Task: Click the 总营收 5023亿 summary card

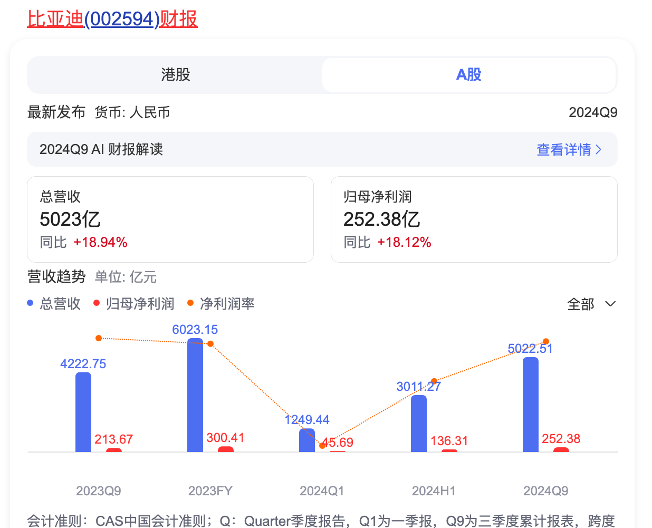Action: point(170,219)
